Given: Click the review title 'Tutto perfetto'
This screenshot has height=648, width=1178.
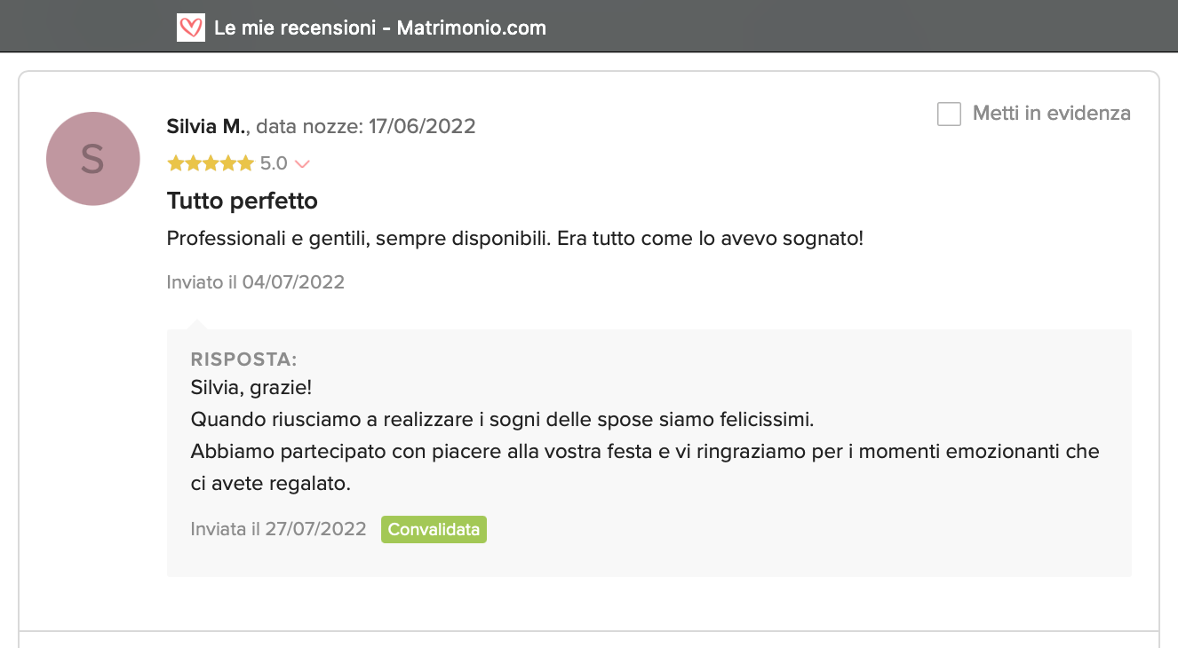Looking at the screenshot, I should point(243,202).
